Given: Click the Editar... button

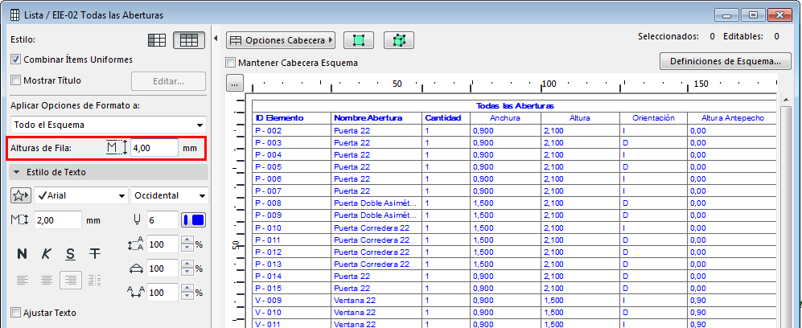Looking at the screenshot, I should (x=169, y=81).
